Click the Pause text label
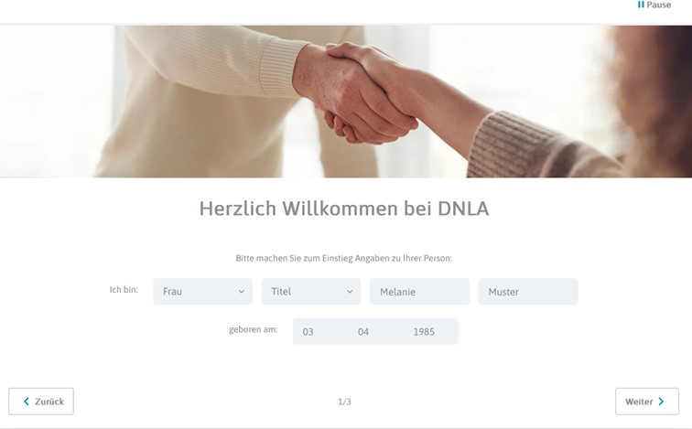 659,5
